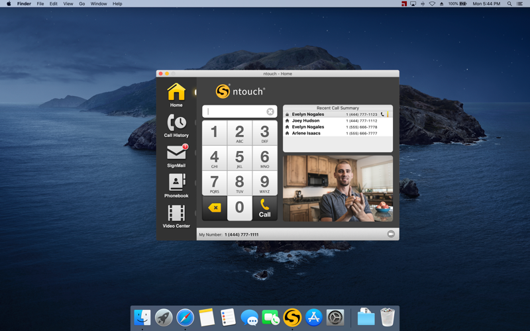Click the yellow backspace key on dialpad
The height and width of the screenshot is (331, 530).
(x=215, y=208)
